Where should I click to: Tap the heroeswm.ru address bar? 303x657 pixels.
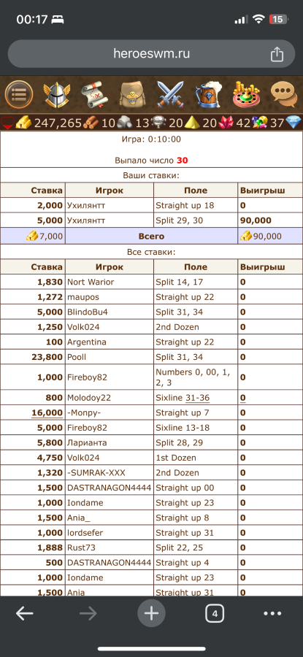pyautogui.click(x=151, y=53)
